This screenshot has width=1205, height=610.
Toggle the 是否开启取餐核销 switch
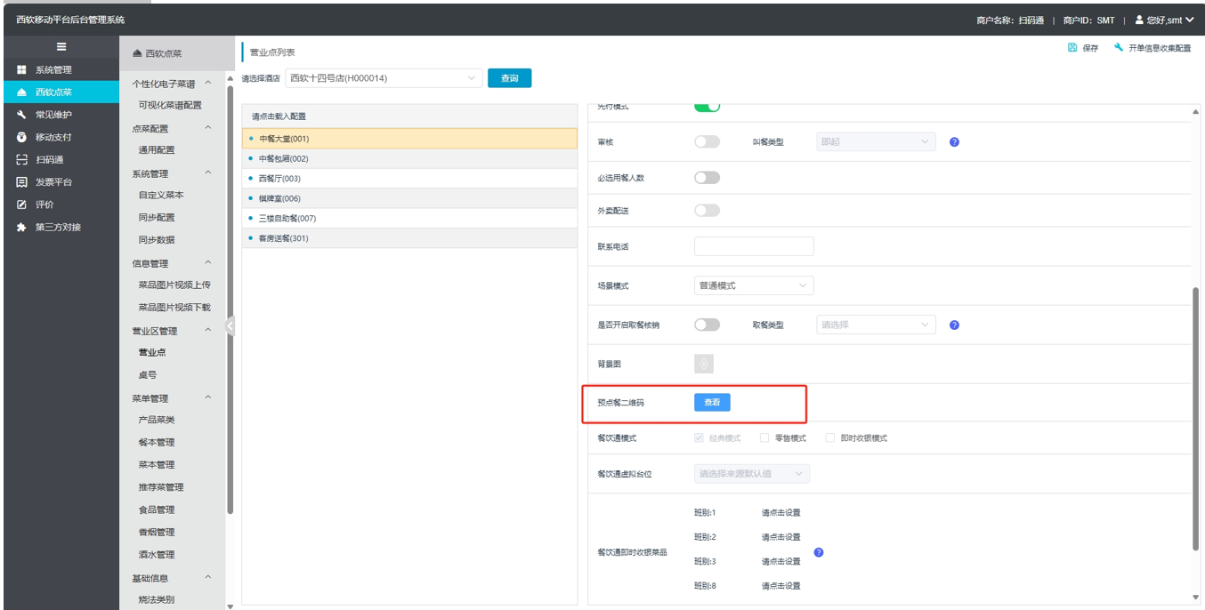(x=707, y=325)
